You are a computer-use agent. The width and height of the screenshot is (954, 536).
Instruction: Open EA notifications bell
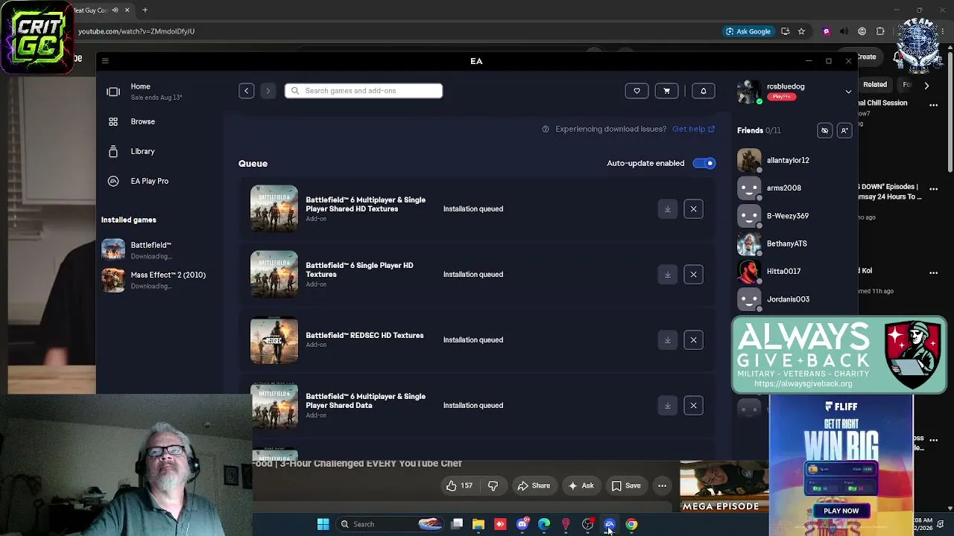click(703, 91)
